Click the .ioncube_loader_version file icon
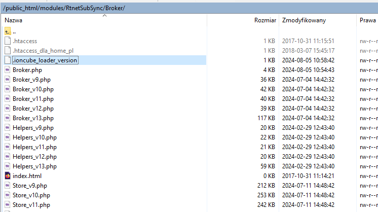This screenshot has height=212, width=378. tap(8, 60)
